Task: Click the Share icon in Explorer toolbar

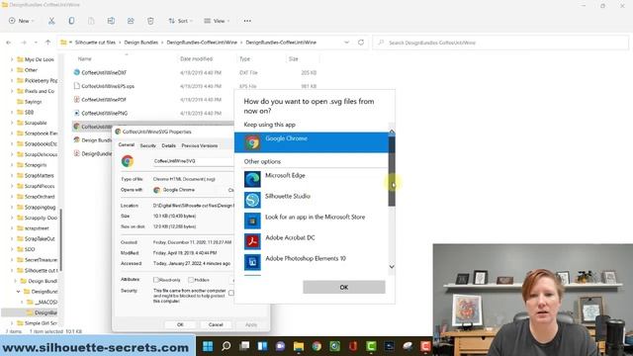Action: (x=131, y=21)
